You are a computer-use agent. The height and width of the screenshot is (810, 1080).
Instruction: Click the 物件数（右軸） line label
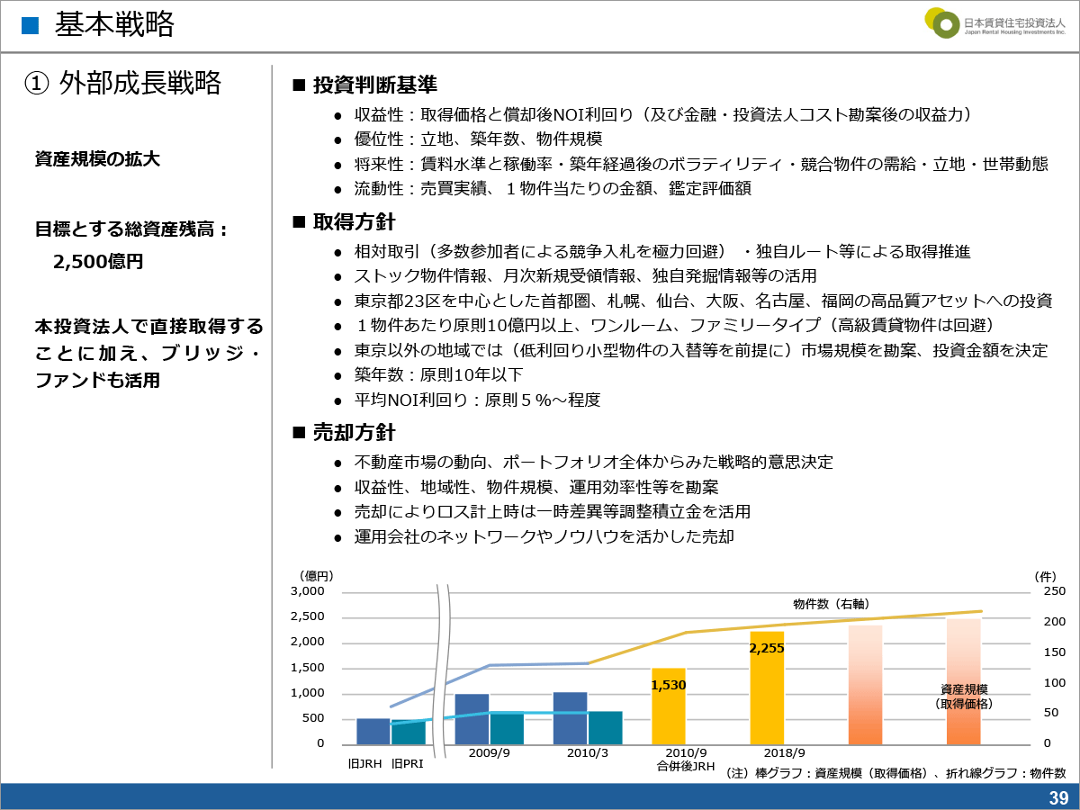[831, 603]
